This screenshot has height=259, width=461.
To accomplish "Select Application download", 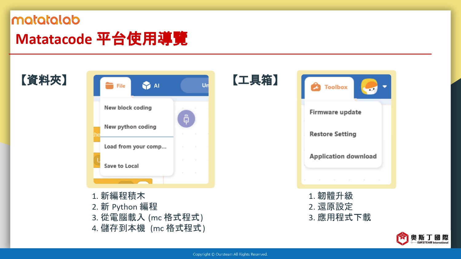I will (343, 157).
